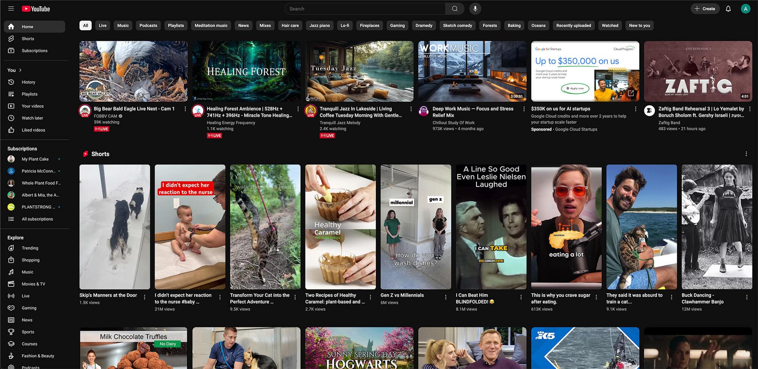This screenshot has height=369, width=758.
Task: Start voice search with microphone icon
Action: pyautogui.click(x=475, y=9)
